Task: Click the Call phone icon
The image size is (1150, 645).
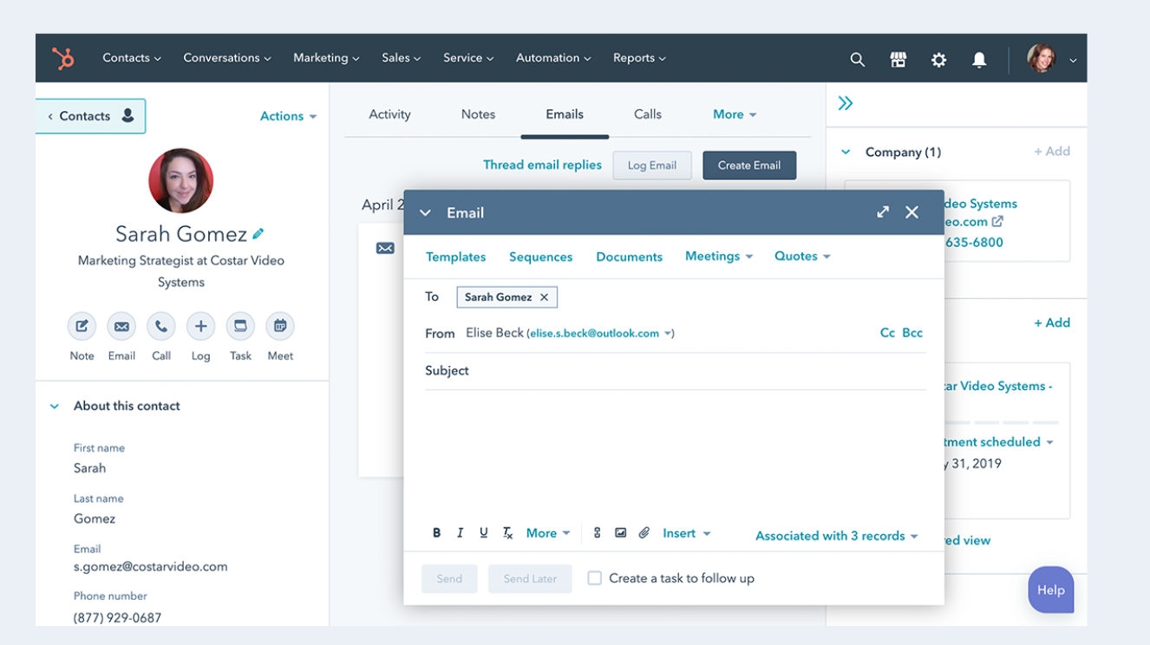Action: point(161,327)
